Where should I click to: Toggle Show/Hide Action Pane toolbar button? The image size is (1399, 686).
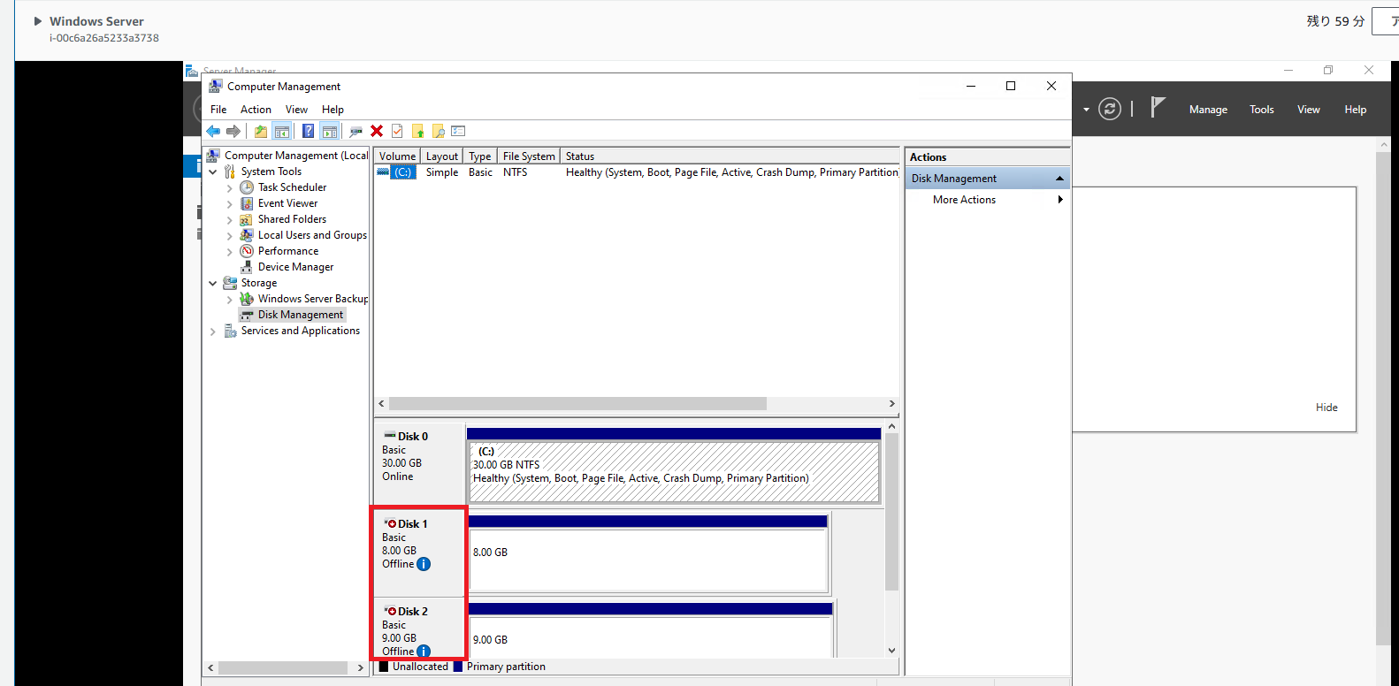[x=329, y=131]
